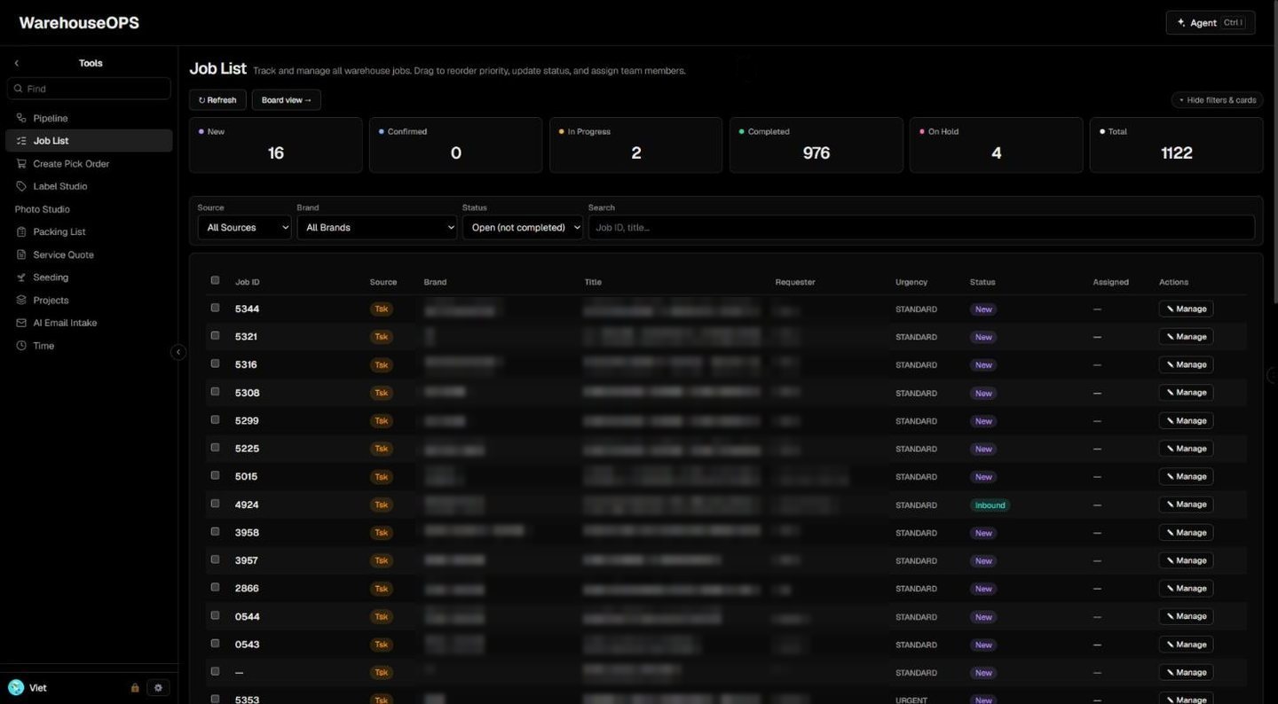The height and width of the screenshot is (704, 1278).
Task: Click the On Hold status card
Action: (996, 145)
